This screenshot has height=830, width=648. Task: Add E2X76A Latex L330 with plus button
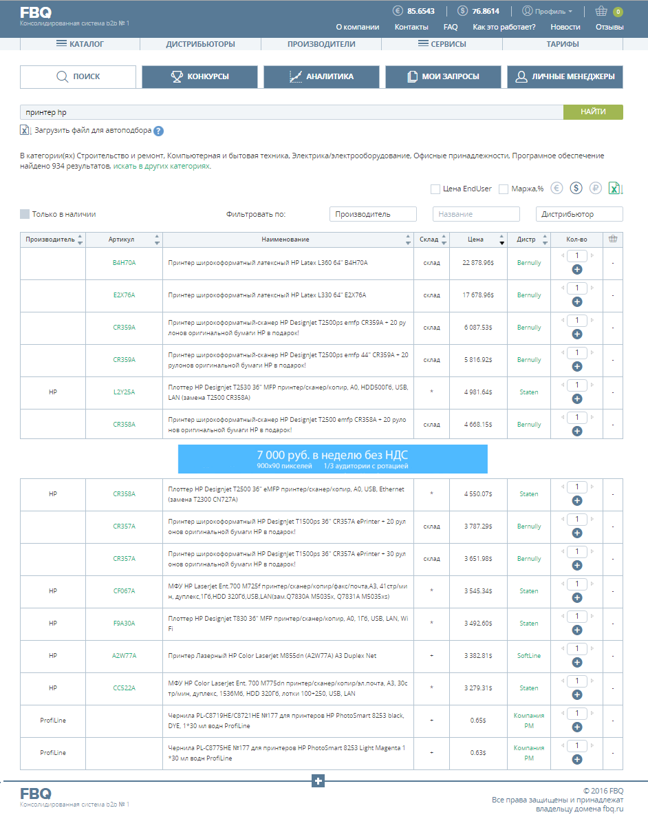(x=576, y=301)
